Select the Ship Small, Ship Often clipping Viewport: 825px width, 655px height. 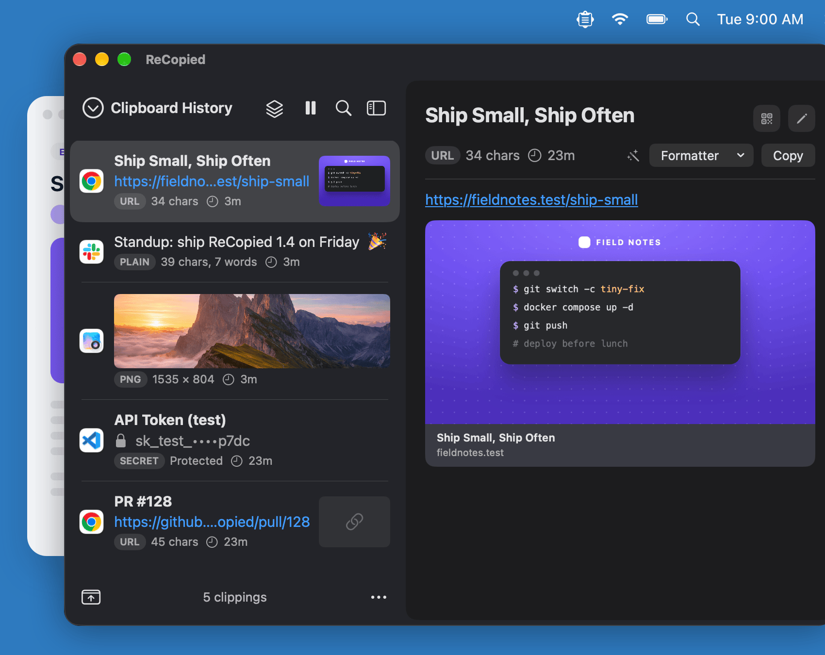pos(235,181)
